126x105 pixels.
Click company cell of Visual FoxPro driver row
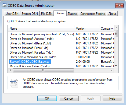[x=107, y=57]
